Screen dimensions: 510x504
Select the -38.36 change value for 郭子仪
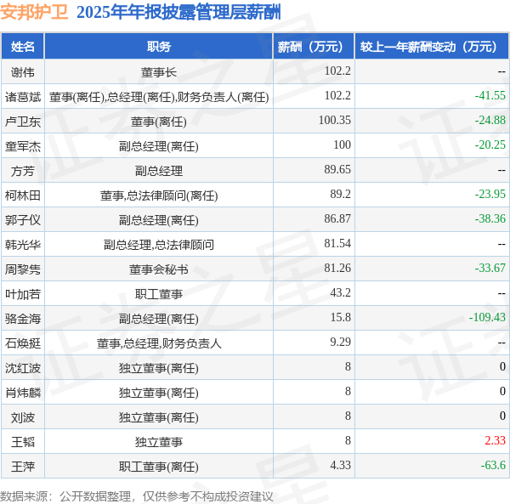coord(490,219)
